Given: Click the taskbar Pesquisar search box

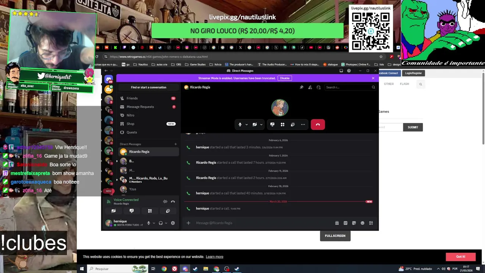Looking at the screenshot, I should pos(117,269).
